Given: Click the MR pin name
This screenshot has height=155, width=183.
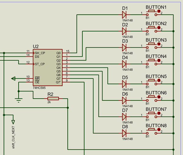Looking at the screenshot, I should pos(37,78).
